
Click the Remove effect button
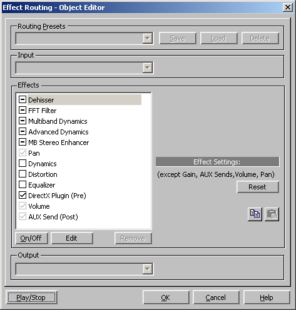[133, 238]
